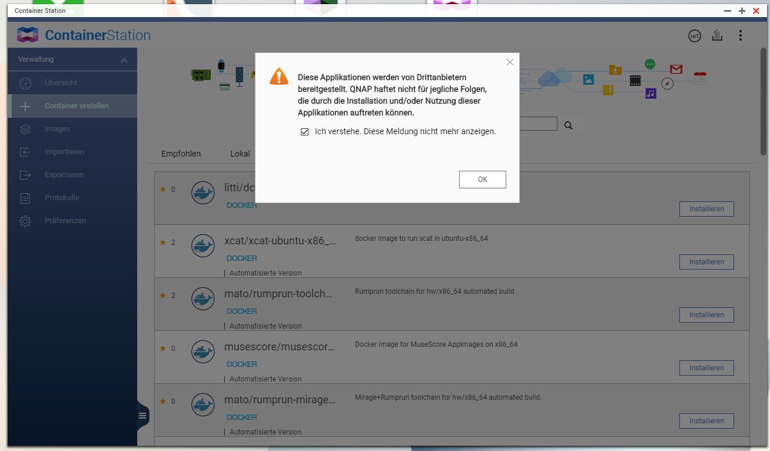Star the mato/rumprun-mirage entry

pos(163,402)
